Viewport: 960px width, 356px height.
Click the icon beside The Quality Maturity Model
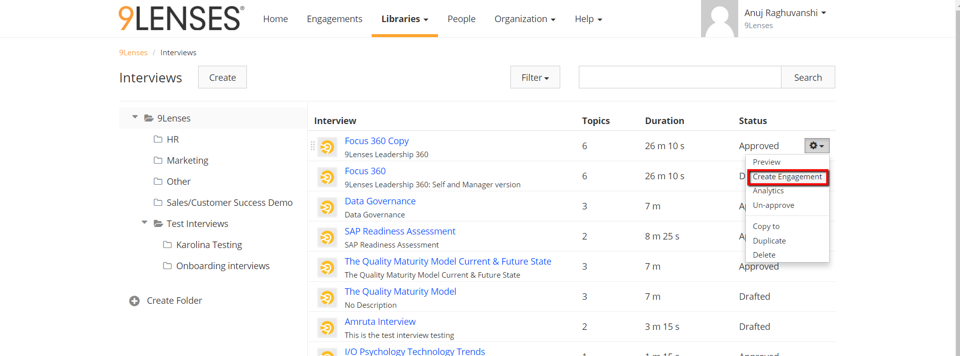(327, 298)
